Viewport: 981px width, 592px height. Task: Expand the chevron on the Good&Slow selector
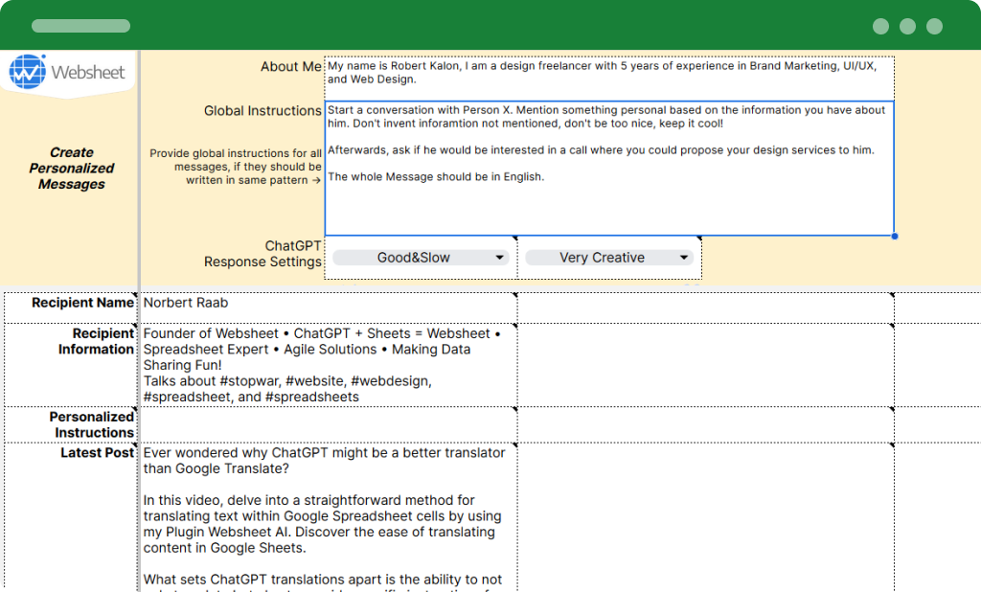[x=499, y=257]
